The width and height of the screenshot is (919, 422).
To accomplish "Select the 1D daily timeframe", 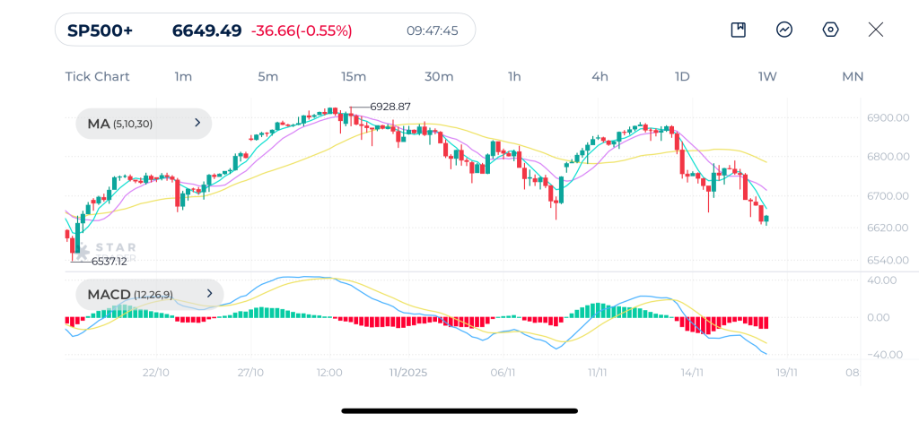I will 682,76.
